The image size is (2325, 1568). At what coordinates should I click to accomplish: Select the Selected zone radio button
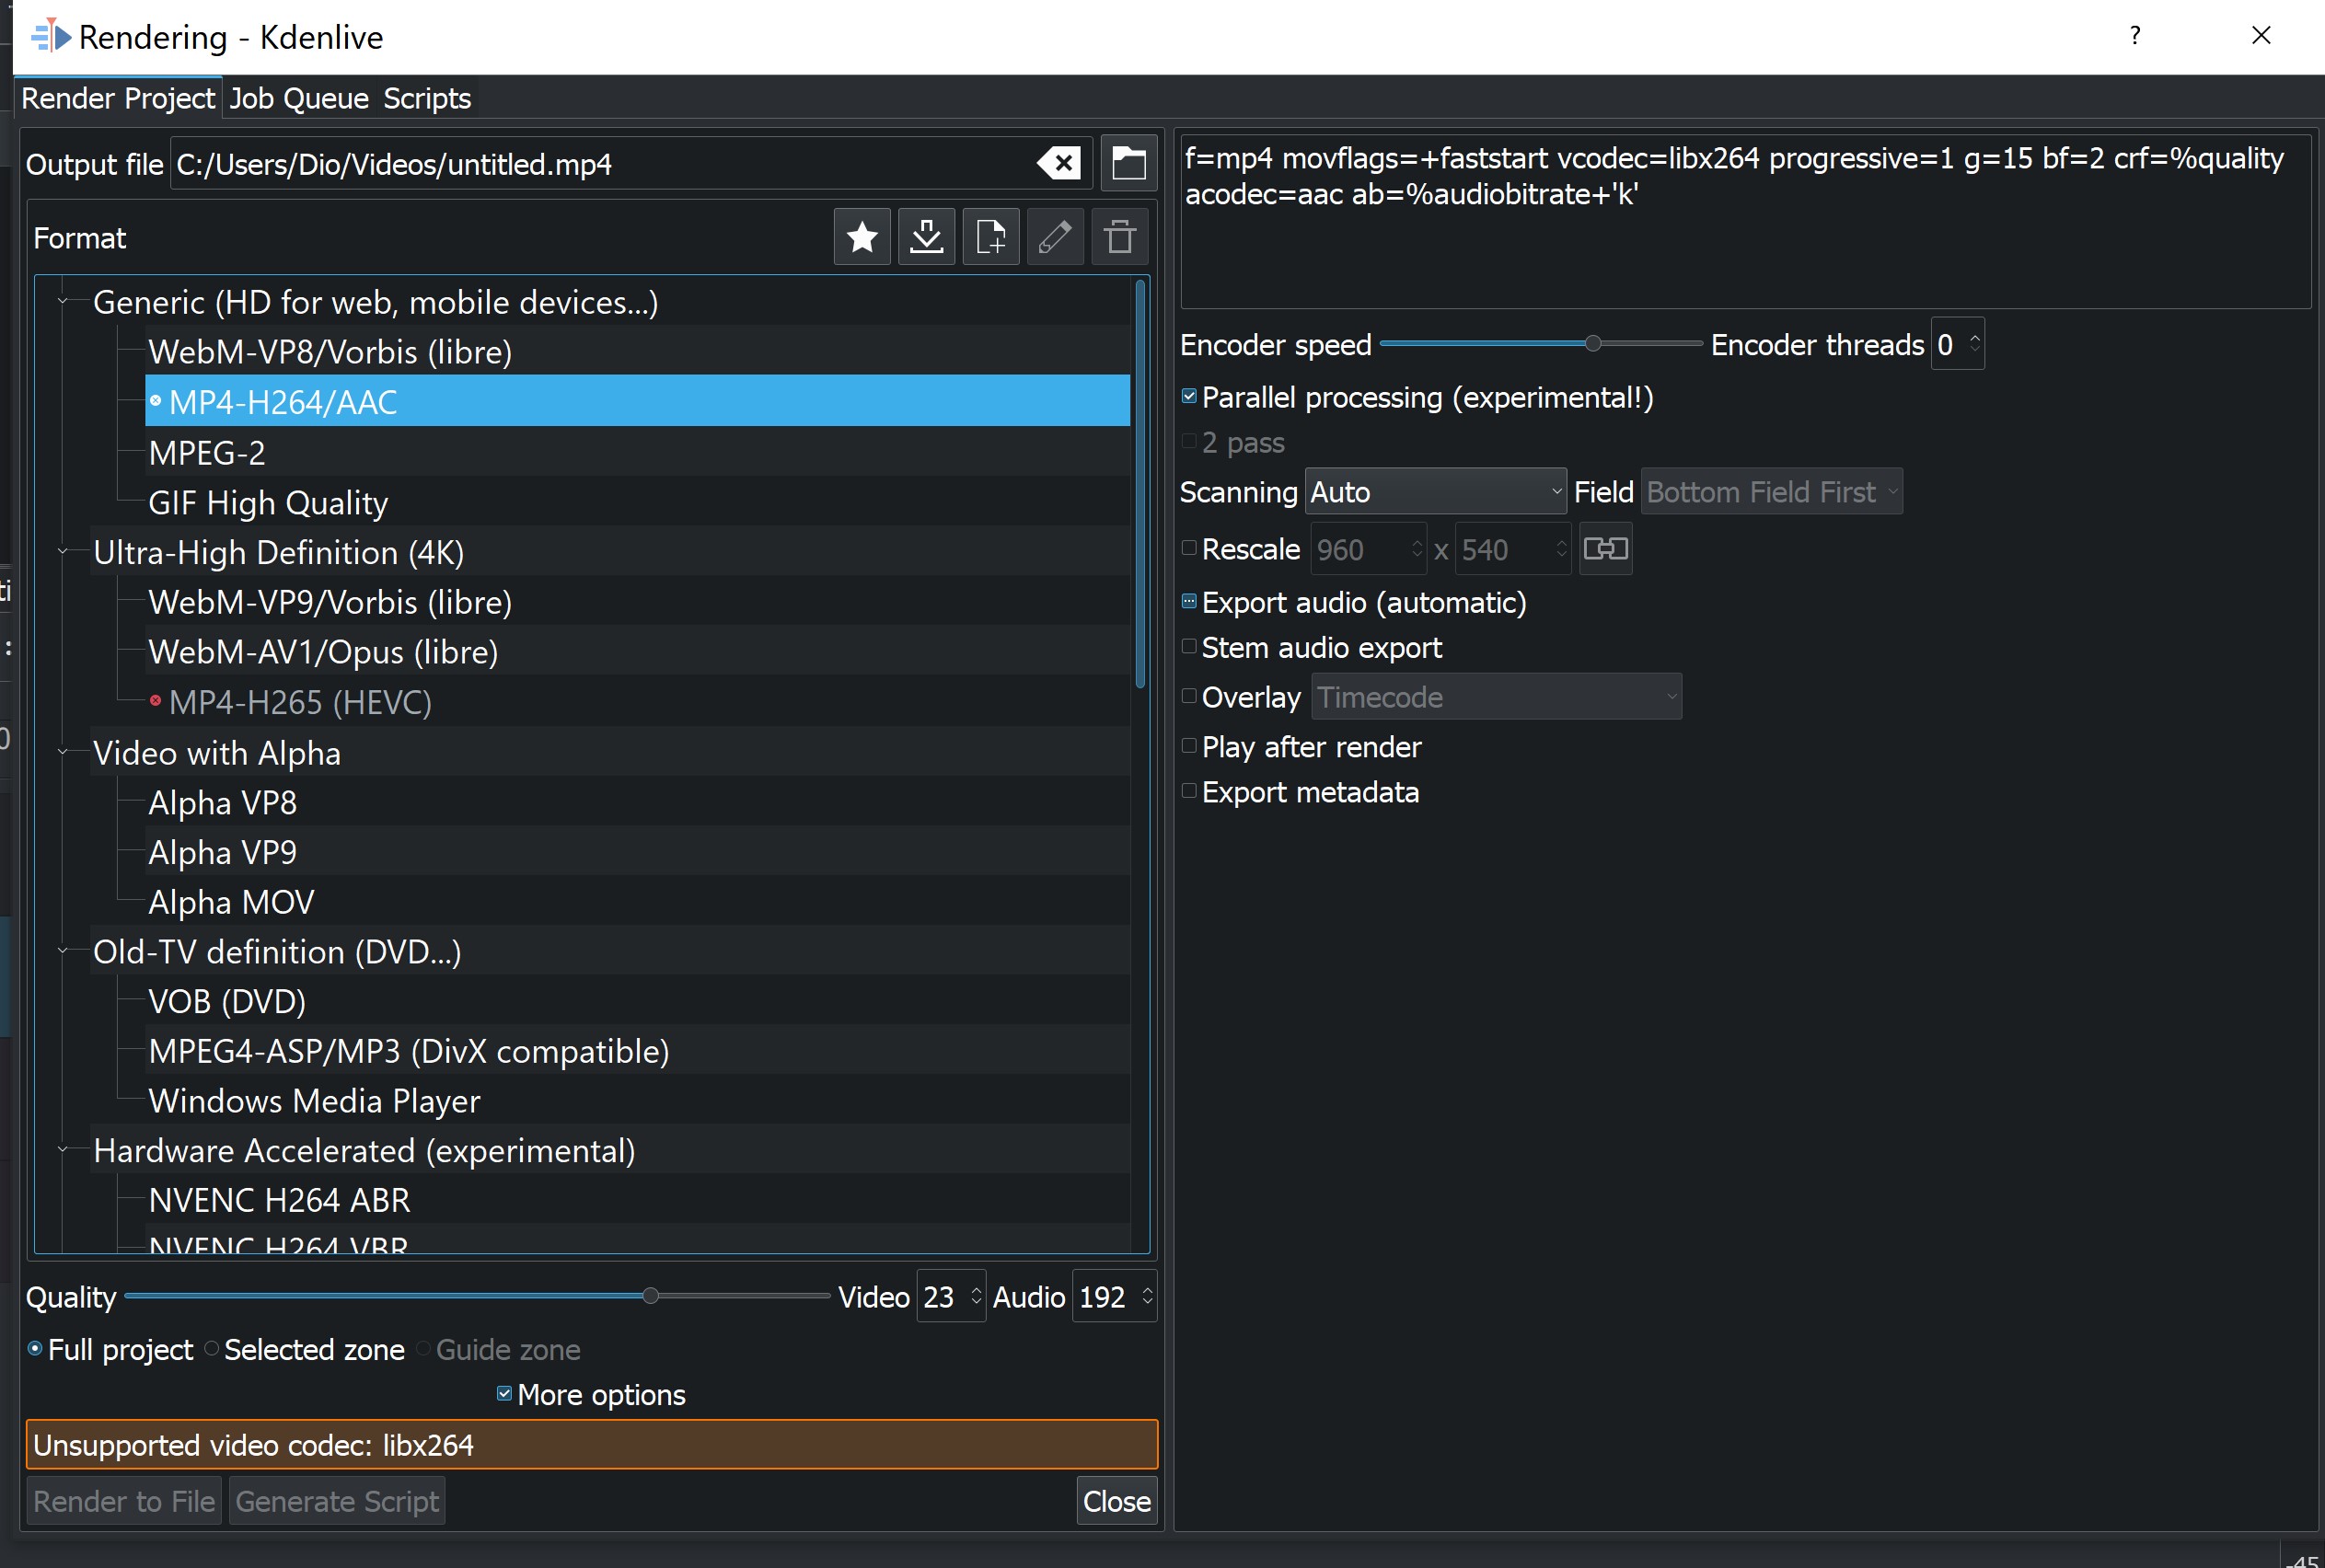coord(211,1349)
